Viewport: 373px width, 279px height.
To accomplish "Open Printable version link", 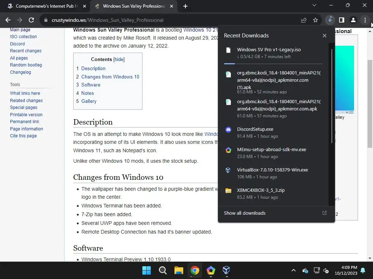I will (x=26, y=114).
